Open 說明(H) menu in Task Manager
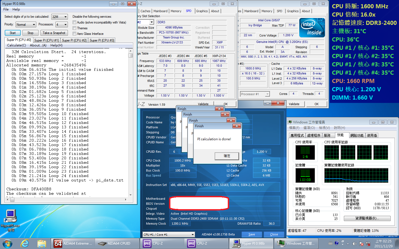Image resolution: width=399 pixels, height=249 pixels. click(x=339, y=128)
